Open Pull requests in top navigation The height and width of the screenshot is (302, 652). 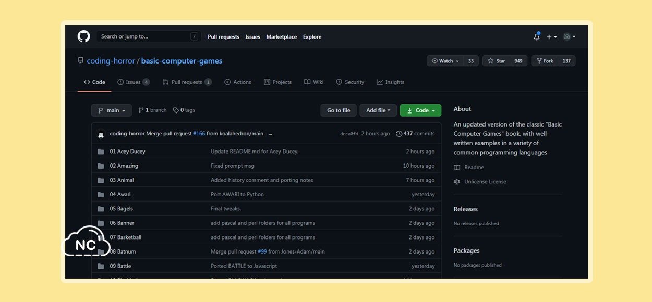pos(223,37)
